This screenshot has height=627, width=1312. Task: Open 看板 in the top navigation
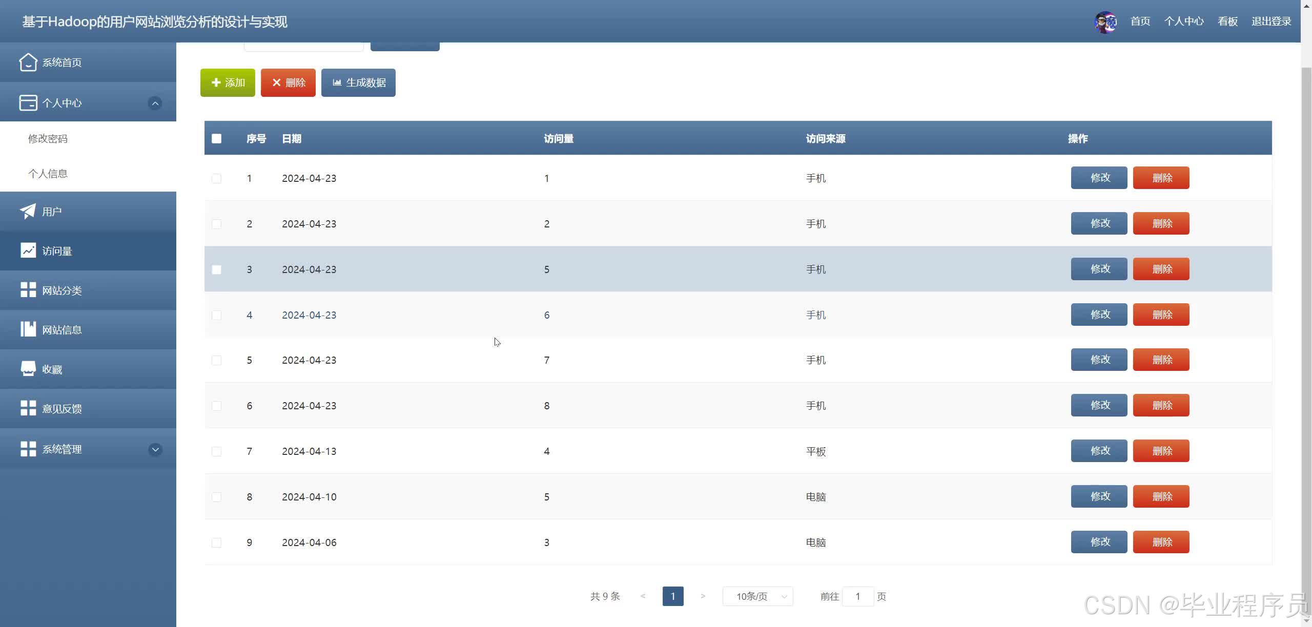click(1227, 22)
